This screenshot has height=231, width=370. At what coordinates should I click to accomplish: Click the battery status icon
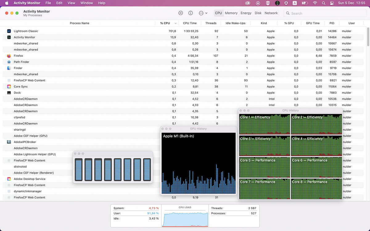[x=305, y=3]
